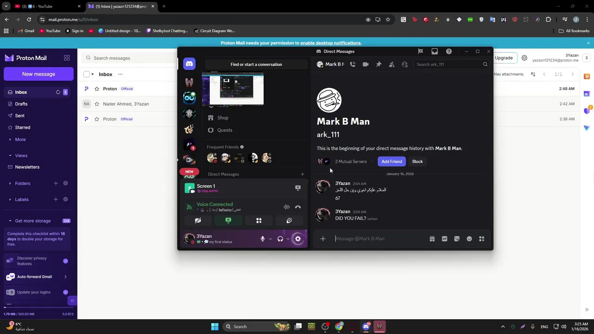
Task: Collapse the Proton Mail sidebar
Action: [72, 301]
